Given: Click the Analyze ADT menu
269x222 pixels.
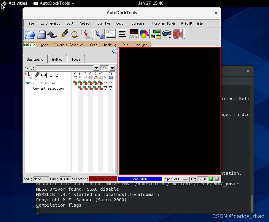Looking at the screenshot, I should pos(141,45).
